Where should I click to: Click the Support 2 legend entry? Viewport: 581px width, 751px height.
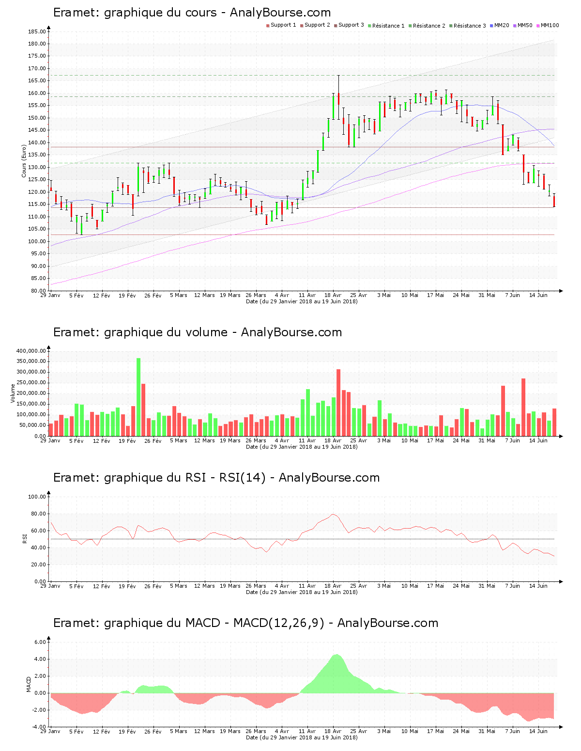pyautogui.click(x=315, y=25)
